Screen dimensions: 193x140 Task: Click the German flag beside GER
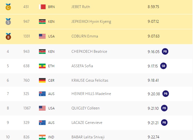(x=42, y=80)
